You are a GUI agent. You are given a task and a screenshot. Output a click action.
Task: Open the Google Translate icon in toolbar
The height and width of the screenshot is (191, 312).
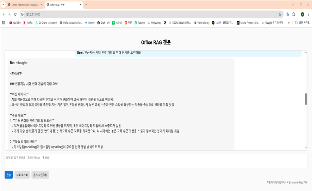point(287,14)
